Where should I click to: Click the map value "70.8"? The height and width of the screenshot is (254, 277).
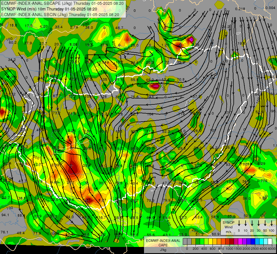coord(181,80)
